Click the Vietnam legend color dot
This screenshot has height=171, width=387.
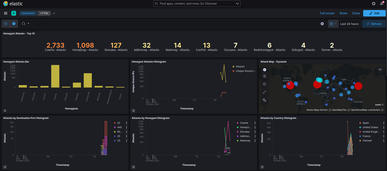[360, 141]
